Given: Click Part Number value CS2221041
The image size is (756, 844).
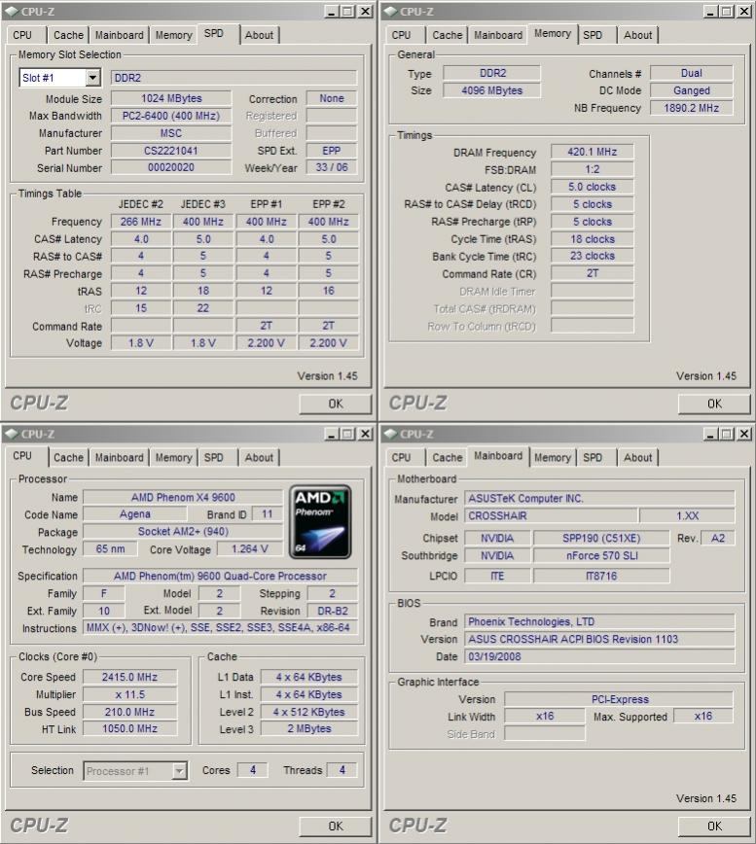Looking at the screenshot, I should [x=171, y=151].
